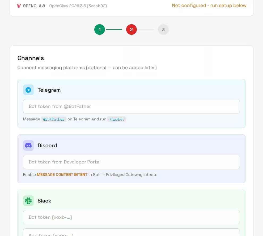Click the Slack hashtag logo icon

click(x=28, y=201)
